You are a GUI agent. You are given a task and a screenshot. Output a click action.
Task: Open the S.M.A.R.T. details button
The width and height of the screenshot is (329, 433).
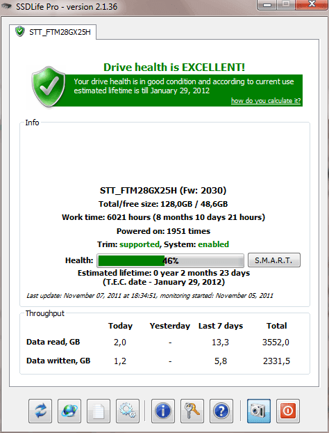click(274, 260)
